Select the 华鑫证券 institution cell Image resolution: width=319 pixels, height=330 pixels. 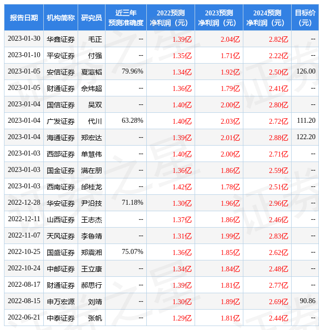[61, 39]
